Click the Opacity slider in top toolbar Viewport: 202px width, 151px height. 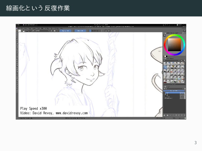pos(65,31)
